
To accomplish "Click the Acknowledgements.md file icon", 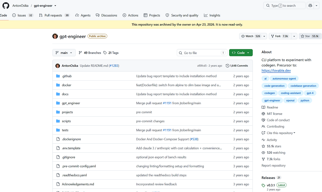I will coord(58,184).
